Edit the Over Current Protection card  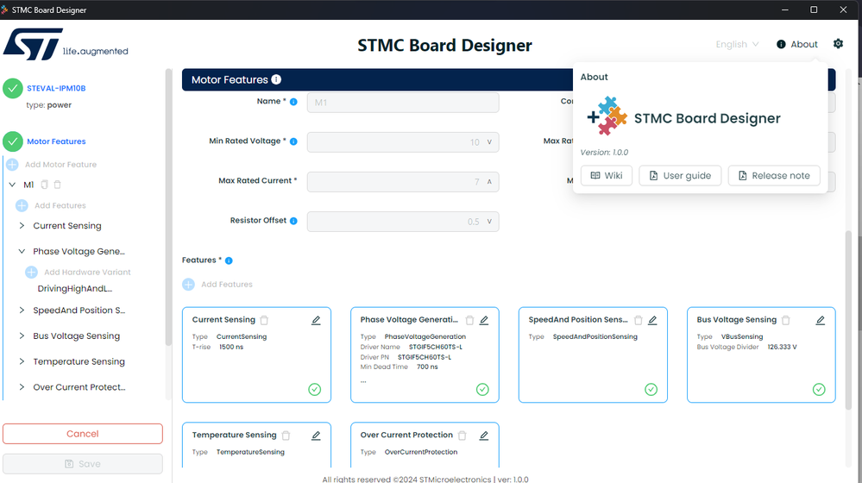[484, 436]
